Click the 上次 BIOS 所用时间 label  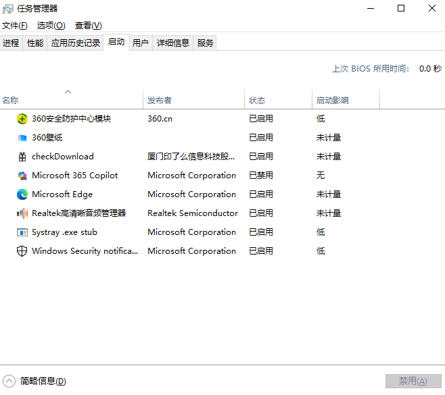[371, 69]
